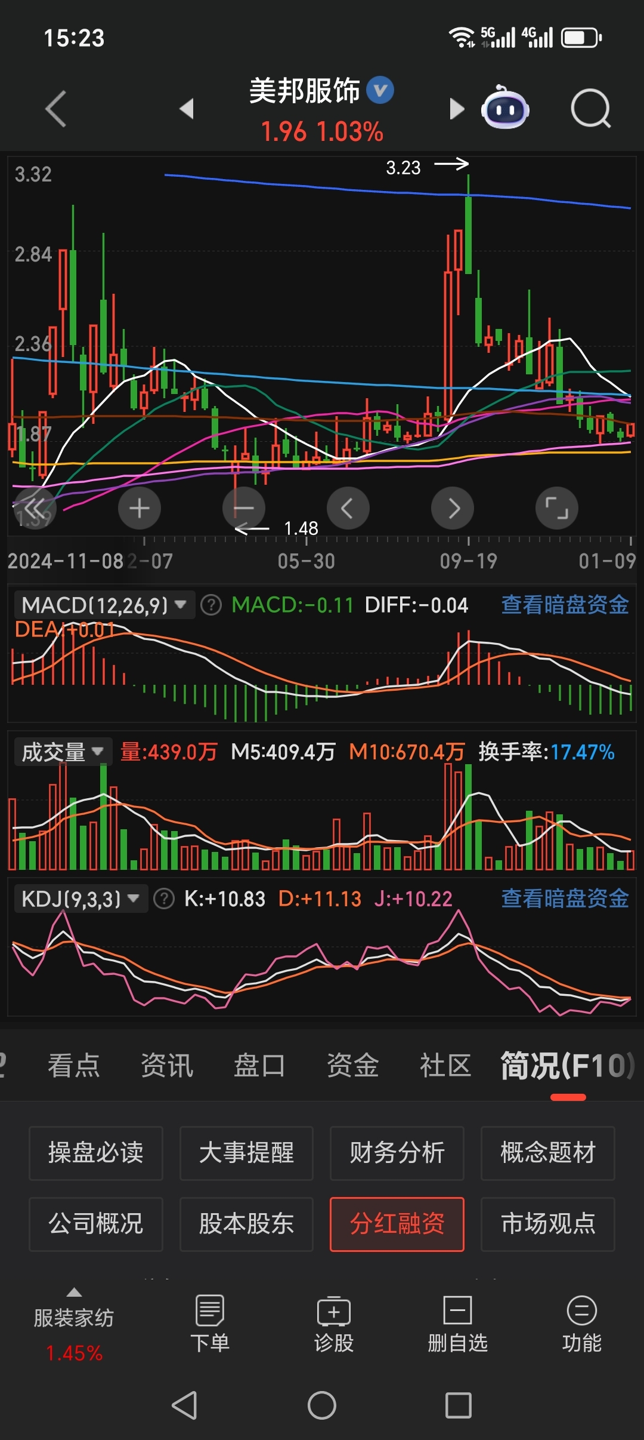Screen dimensions: 644x1440
Task: Tap MACD:-0.11 value
Action: (x=293, y=605)
